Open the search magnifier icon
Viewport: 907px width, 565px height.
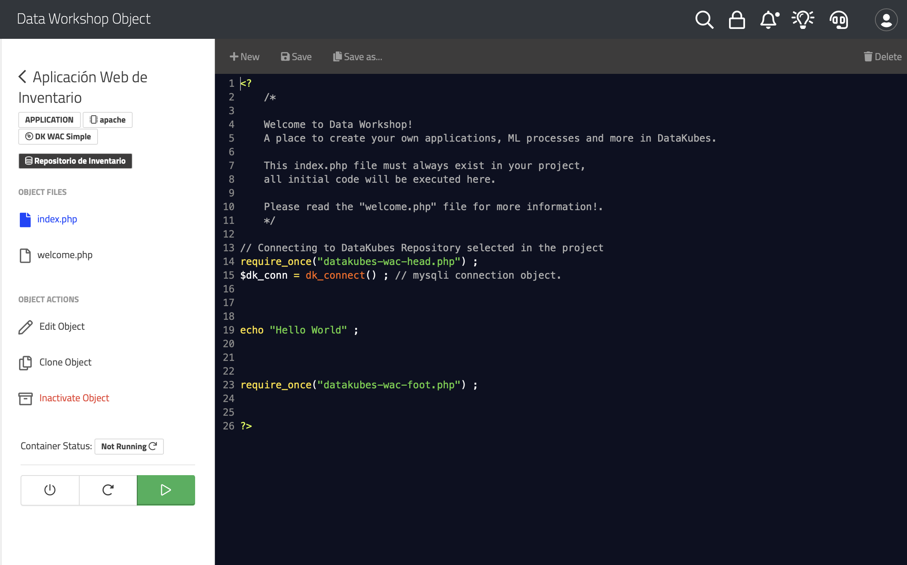click(x=704, y=19)
